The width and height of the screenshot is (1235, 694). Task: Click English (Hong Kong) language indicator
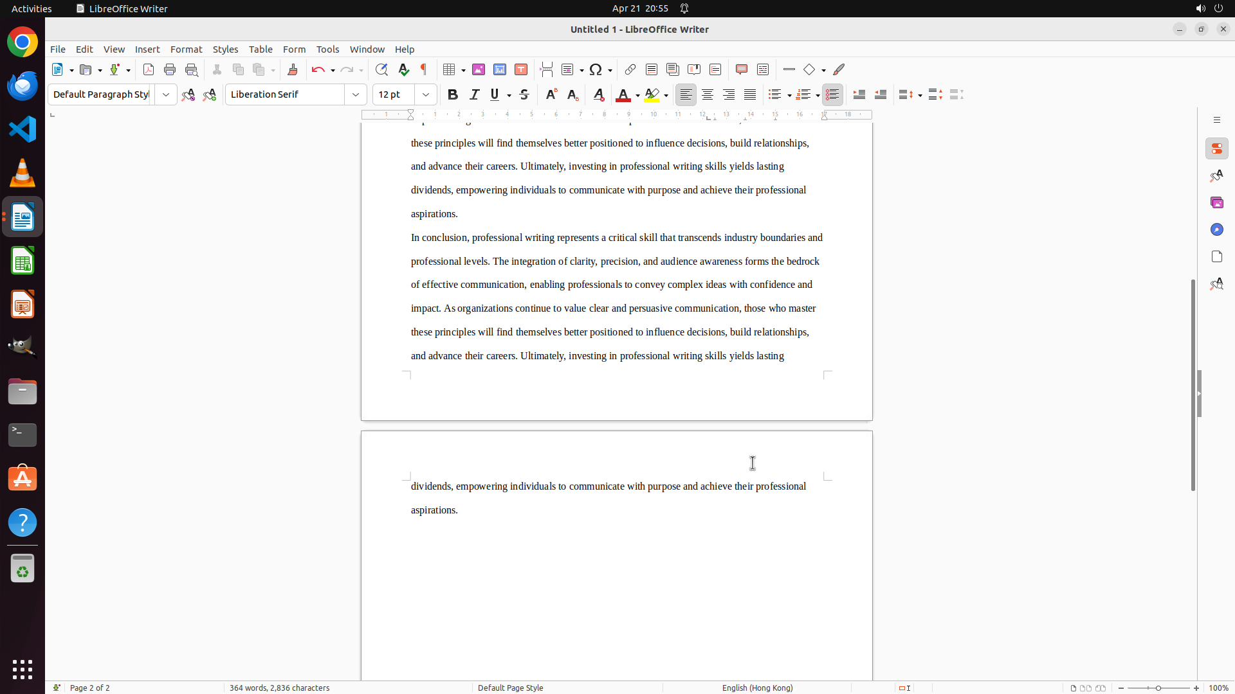(x=757, y=688)
